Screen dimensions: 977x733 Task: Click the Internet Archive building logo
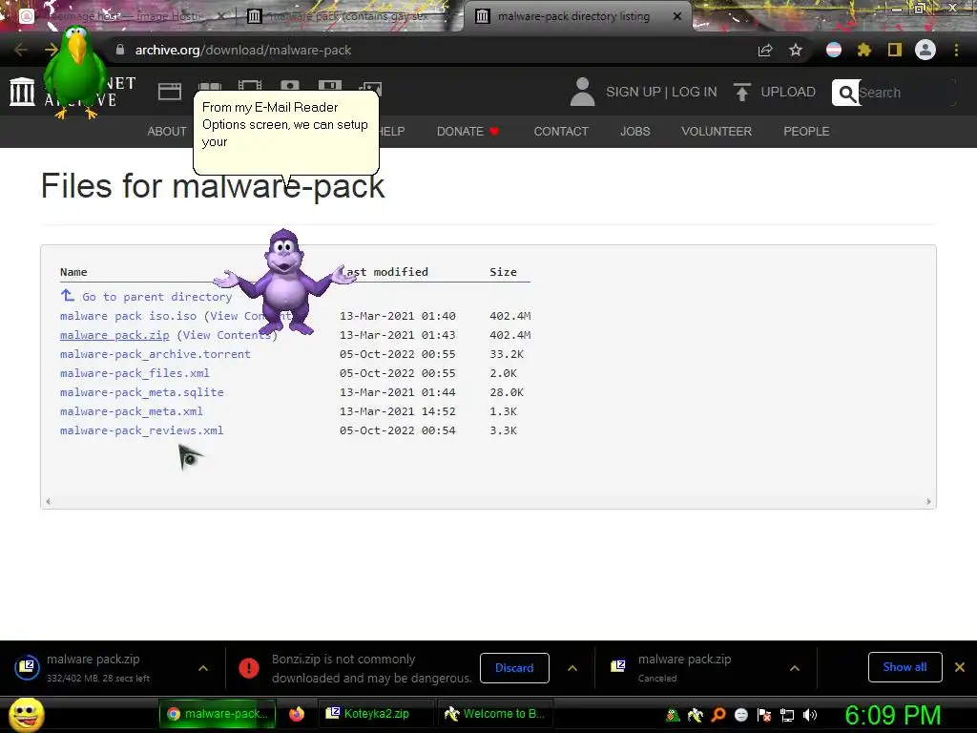click(23, 92)
